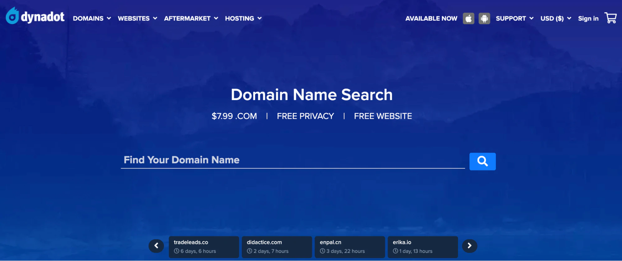
Task: Click the Sign in link
Action: (588, 18)
